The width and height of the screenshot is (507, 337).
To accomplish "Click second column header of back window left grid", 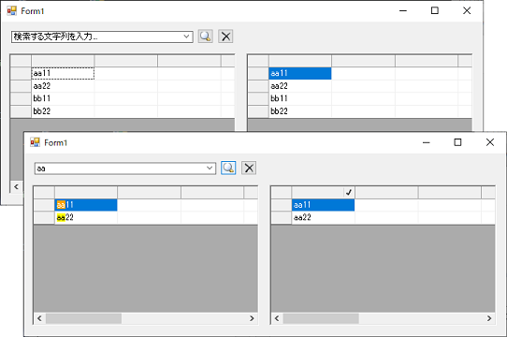I will 126,61.
